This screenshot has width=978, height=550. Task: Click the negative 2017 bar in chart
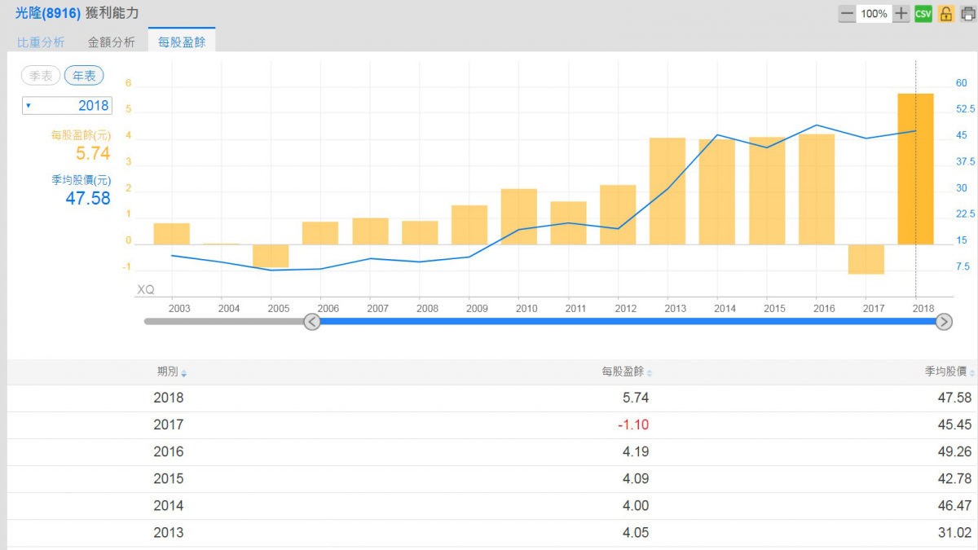pos(866,259)
